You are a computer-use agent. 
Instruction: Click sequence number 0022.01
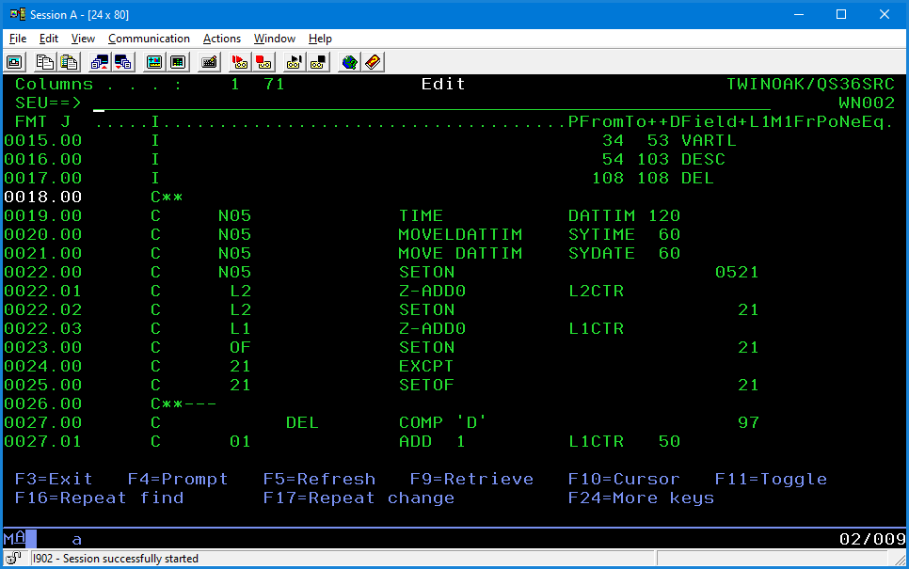point(43,291)
